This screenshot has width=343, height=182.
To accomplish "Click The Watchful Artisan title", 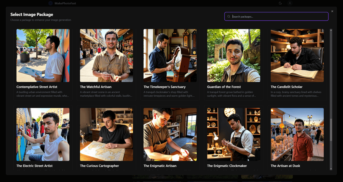I will (x=96, y=87).
